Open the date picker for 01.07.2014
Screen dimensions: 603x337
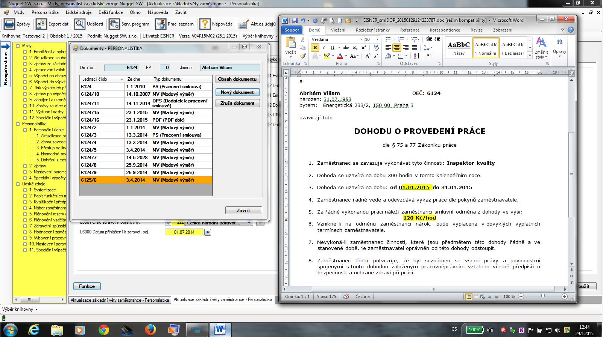point(207,232)
